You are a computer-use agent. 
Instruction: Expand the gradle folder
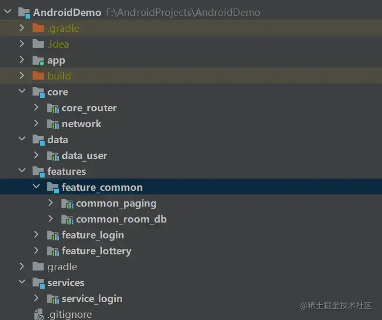[x=22, y=266]
